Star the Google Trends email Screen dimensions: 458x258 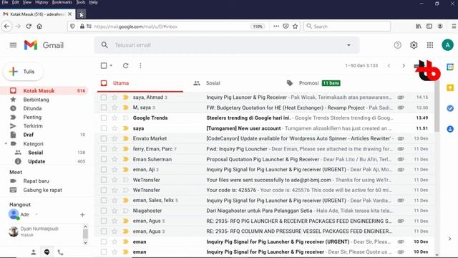[114, 118]
